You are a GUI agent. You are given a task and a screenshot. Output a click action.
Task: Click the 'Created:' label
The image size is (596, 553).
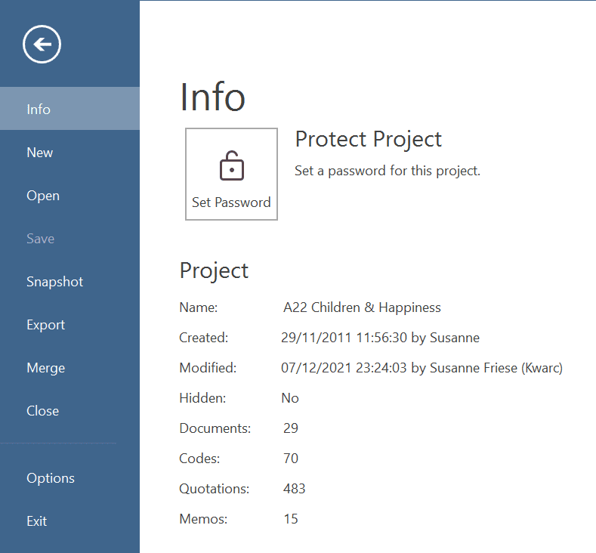pos(204,338)
